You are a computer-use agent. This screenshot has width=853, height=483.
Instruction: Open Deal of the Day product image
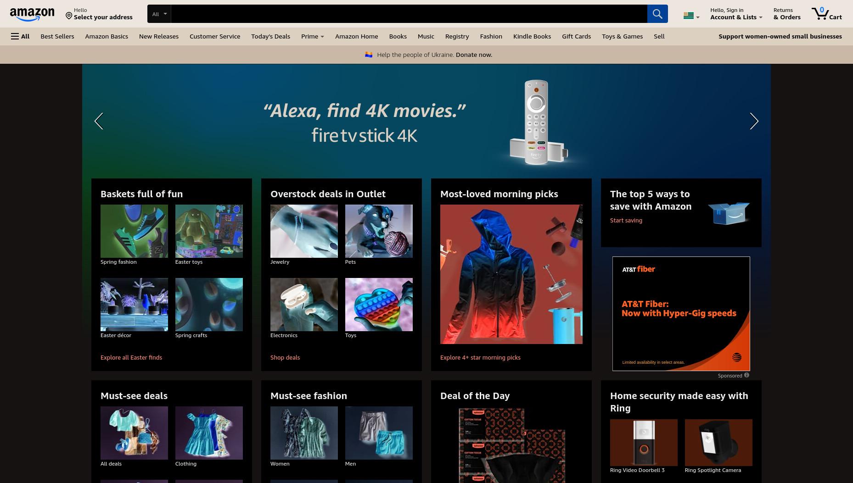pos(511,445)
